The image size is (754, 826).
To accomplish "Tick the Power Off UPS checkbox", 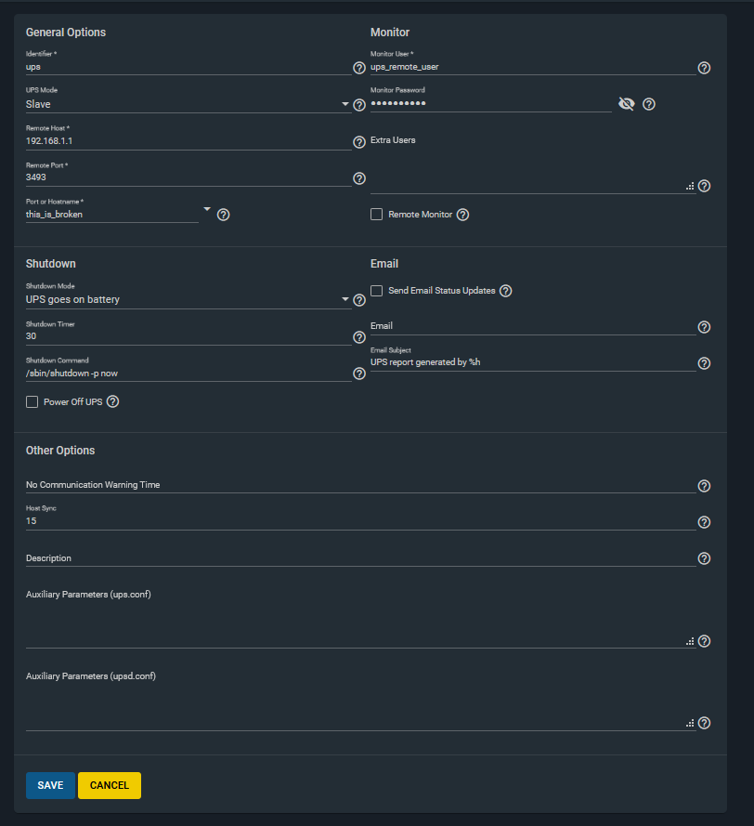I will click(32, 402).
